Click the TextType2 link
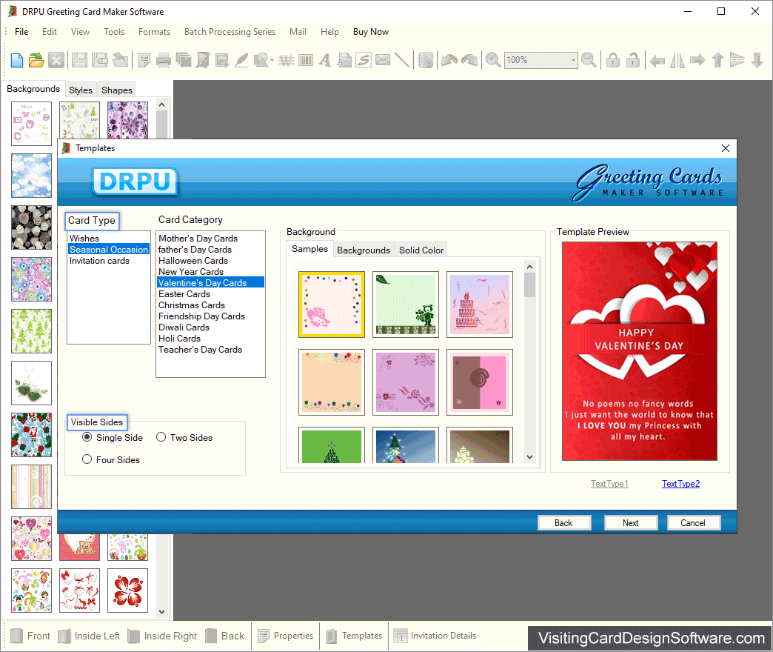Screen dimensions: 773x652 (x=680, y=484)
